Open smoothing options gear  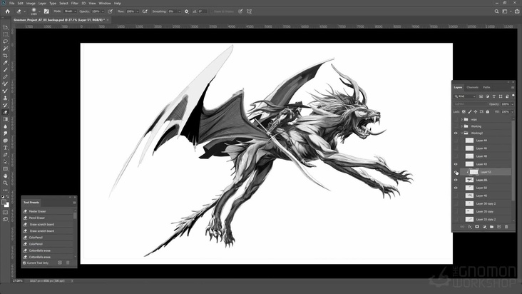(x=186, y=11)
